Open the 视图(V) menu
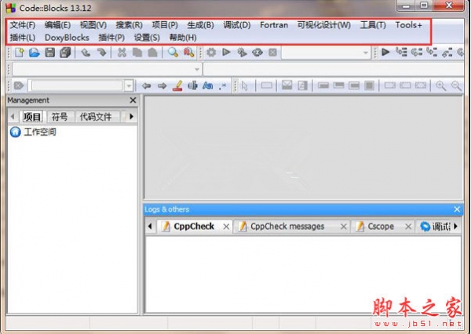 (93, 25)
